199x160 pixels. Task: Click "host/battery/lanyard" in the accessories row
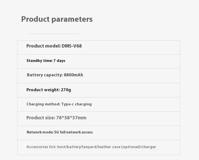(x=76, y=147)
